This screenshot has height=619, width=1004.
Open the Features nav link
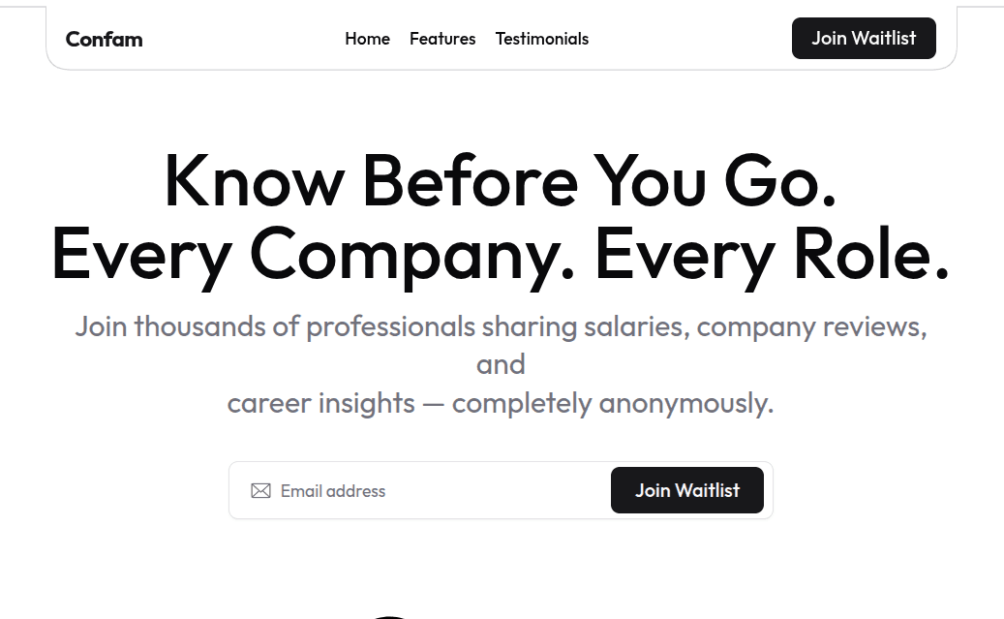tap(442, 39)
